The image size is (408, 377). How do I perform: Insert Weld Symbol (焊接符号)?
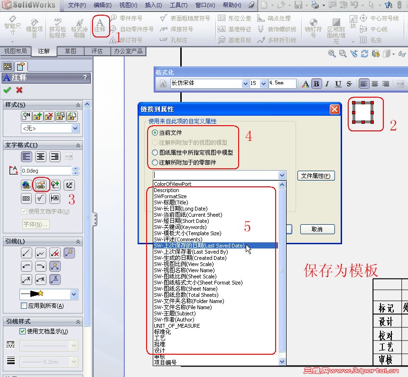[x=176, y=29]
